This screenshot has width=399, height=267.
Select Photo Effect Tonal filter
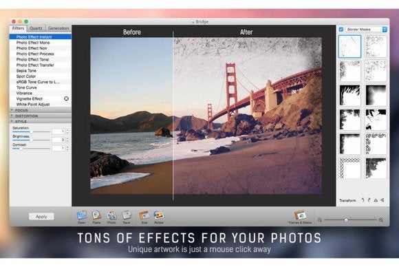(41, 59)
